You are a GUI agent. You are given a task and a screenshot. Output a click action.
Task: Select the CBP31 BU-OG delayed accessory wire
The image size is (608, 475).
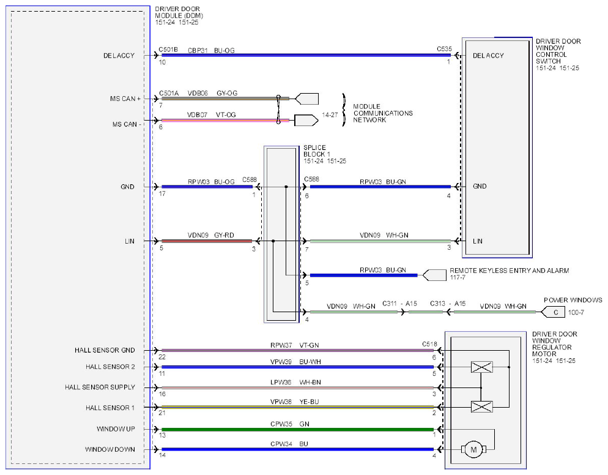point(306,55)
